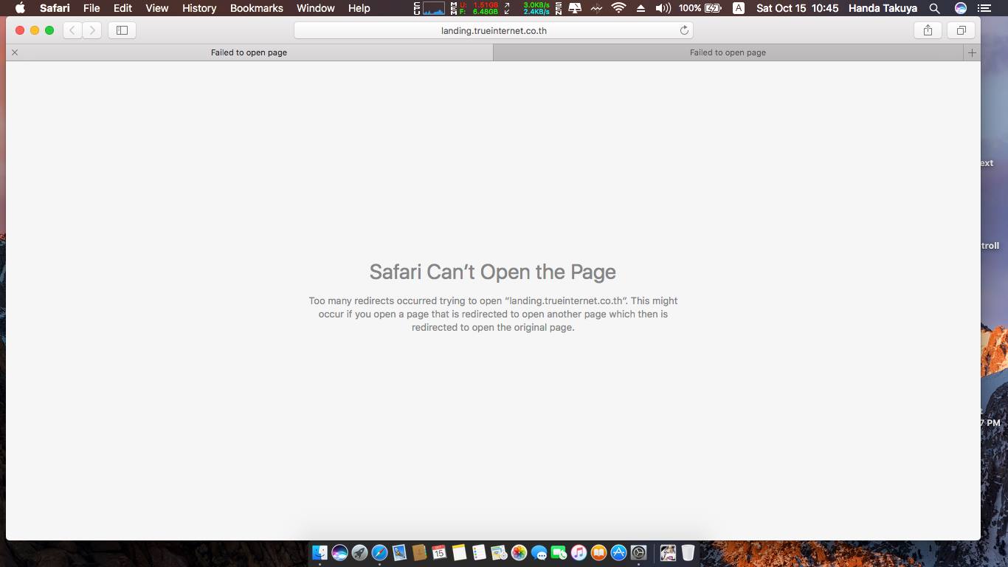The width and height of the screenshot is (1008, 567).
Task: Open the History menu
Action: coord(199,8)
